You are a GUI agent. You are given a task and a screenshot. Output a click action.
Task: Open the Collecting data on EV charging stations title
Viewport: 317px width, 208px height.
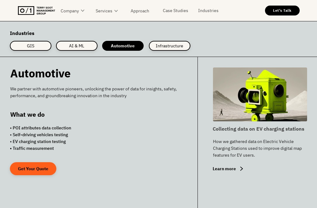[x=258, y=129]
